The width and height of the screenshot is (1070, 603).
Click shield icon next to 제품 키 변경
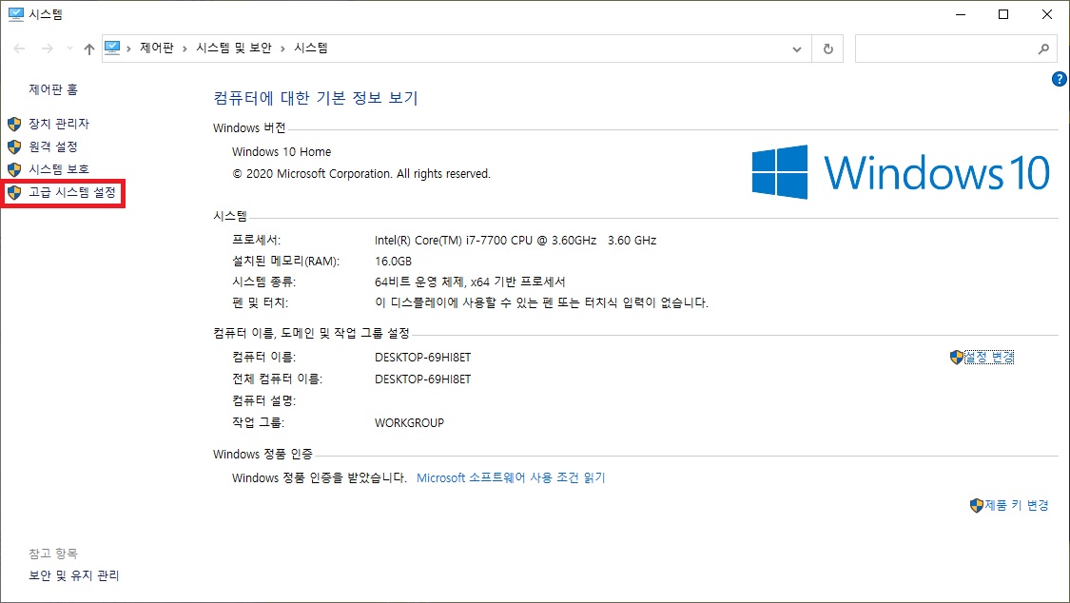click(x=977, y=505)
